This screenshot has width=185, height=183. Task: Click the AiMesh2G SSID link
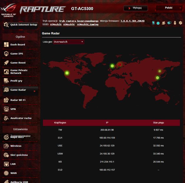point(56,24)
